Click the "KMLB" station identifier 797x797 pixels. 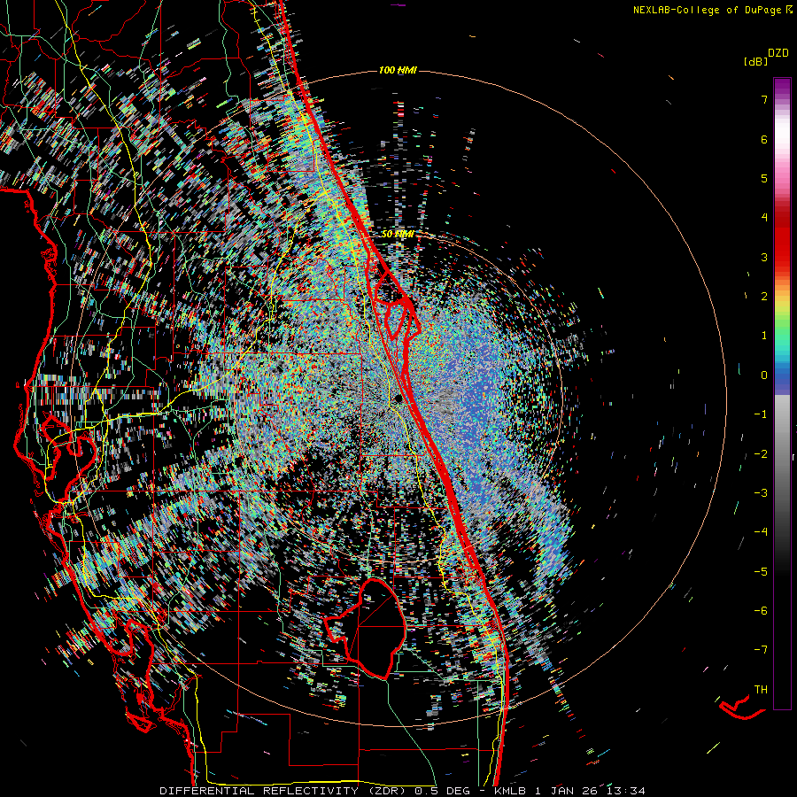point(509,791)
